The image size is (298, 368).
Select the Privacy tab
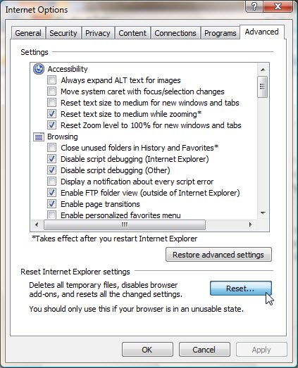(98, 33)
